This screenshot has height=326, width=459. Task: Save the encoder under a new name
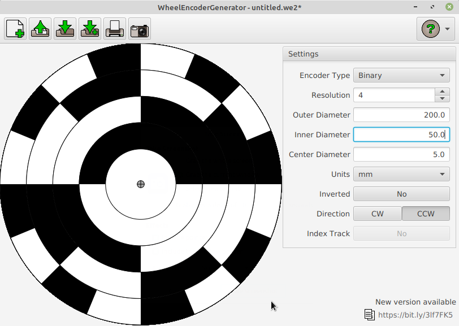pos(89,28)
